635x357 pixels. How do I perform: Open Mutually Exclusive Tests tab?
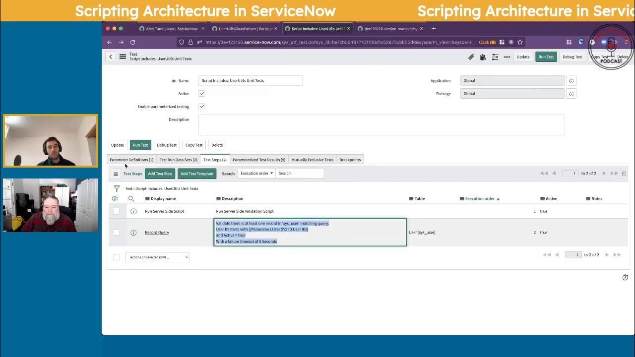pyautogui.click(x=312, y=160)
